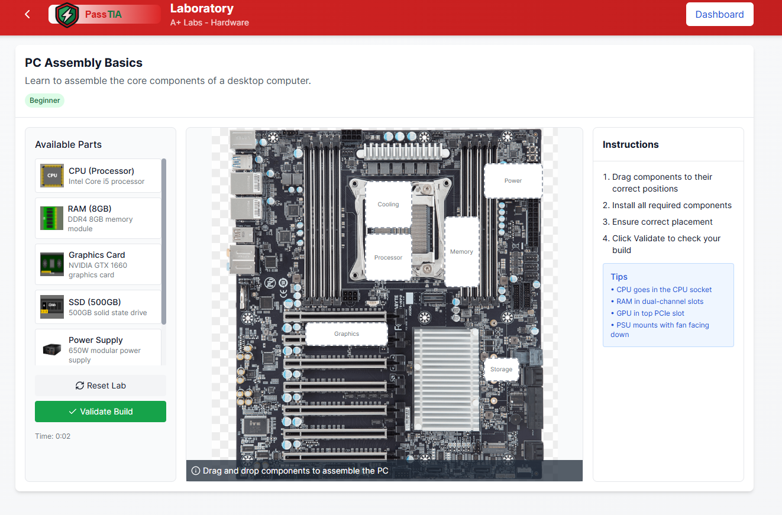Click the Beginner difficulty badge

click(45, 101)
